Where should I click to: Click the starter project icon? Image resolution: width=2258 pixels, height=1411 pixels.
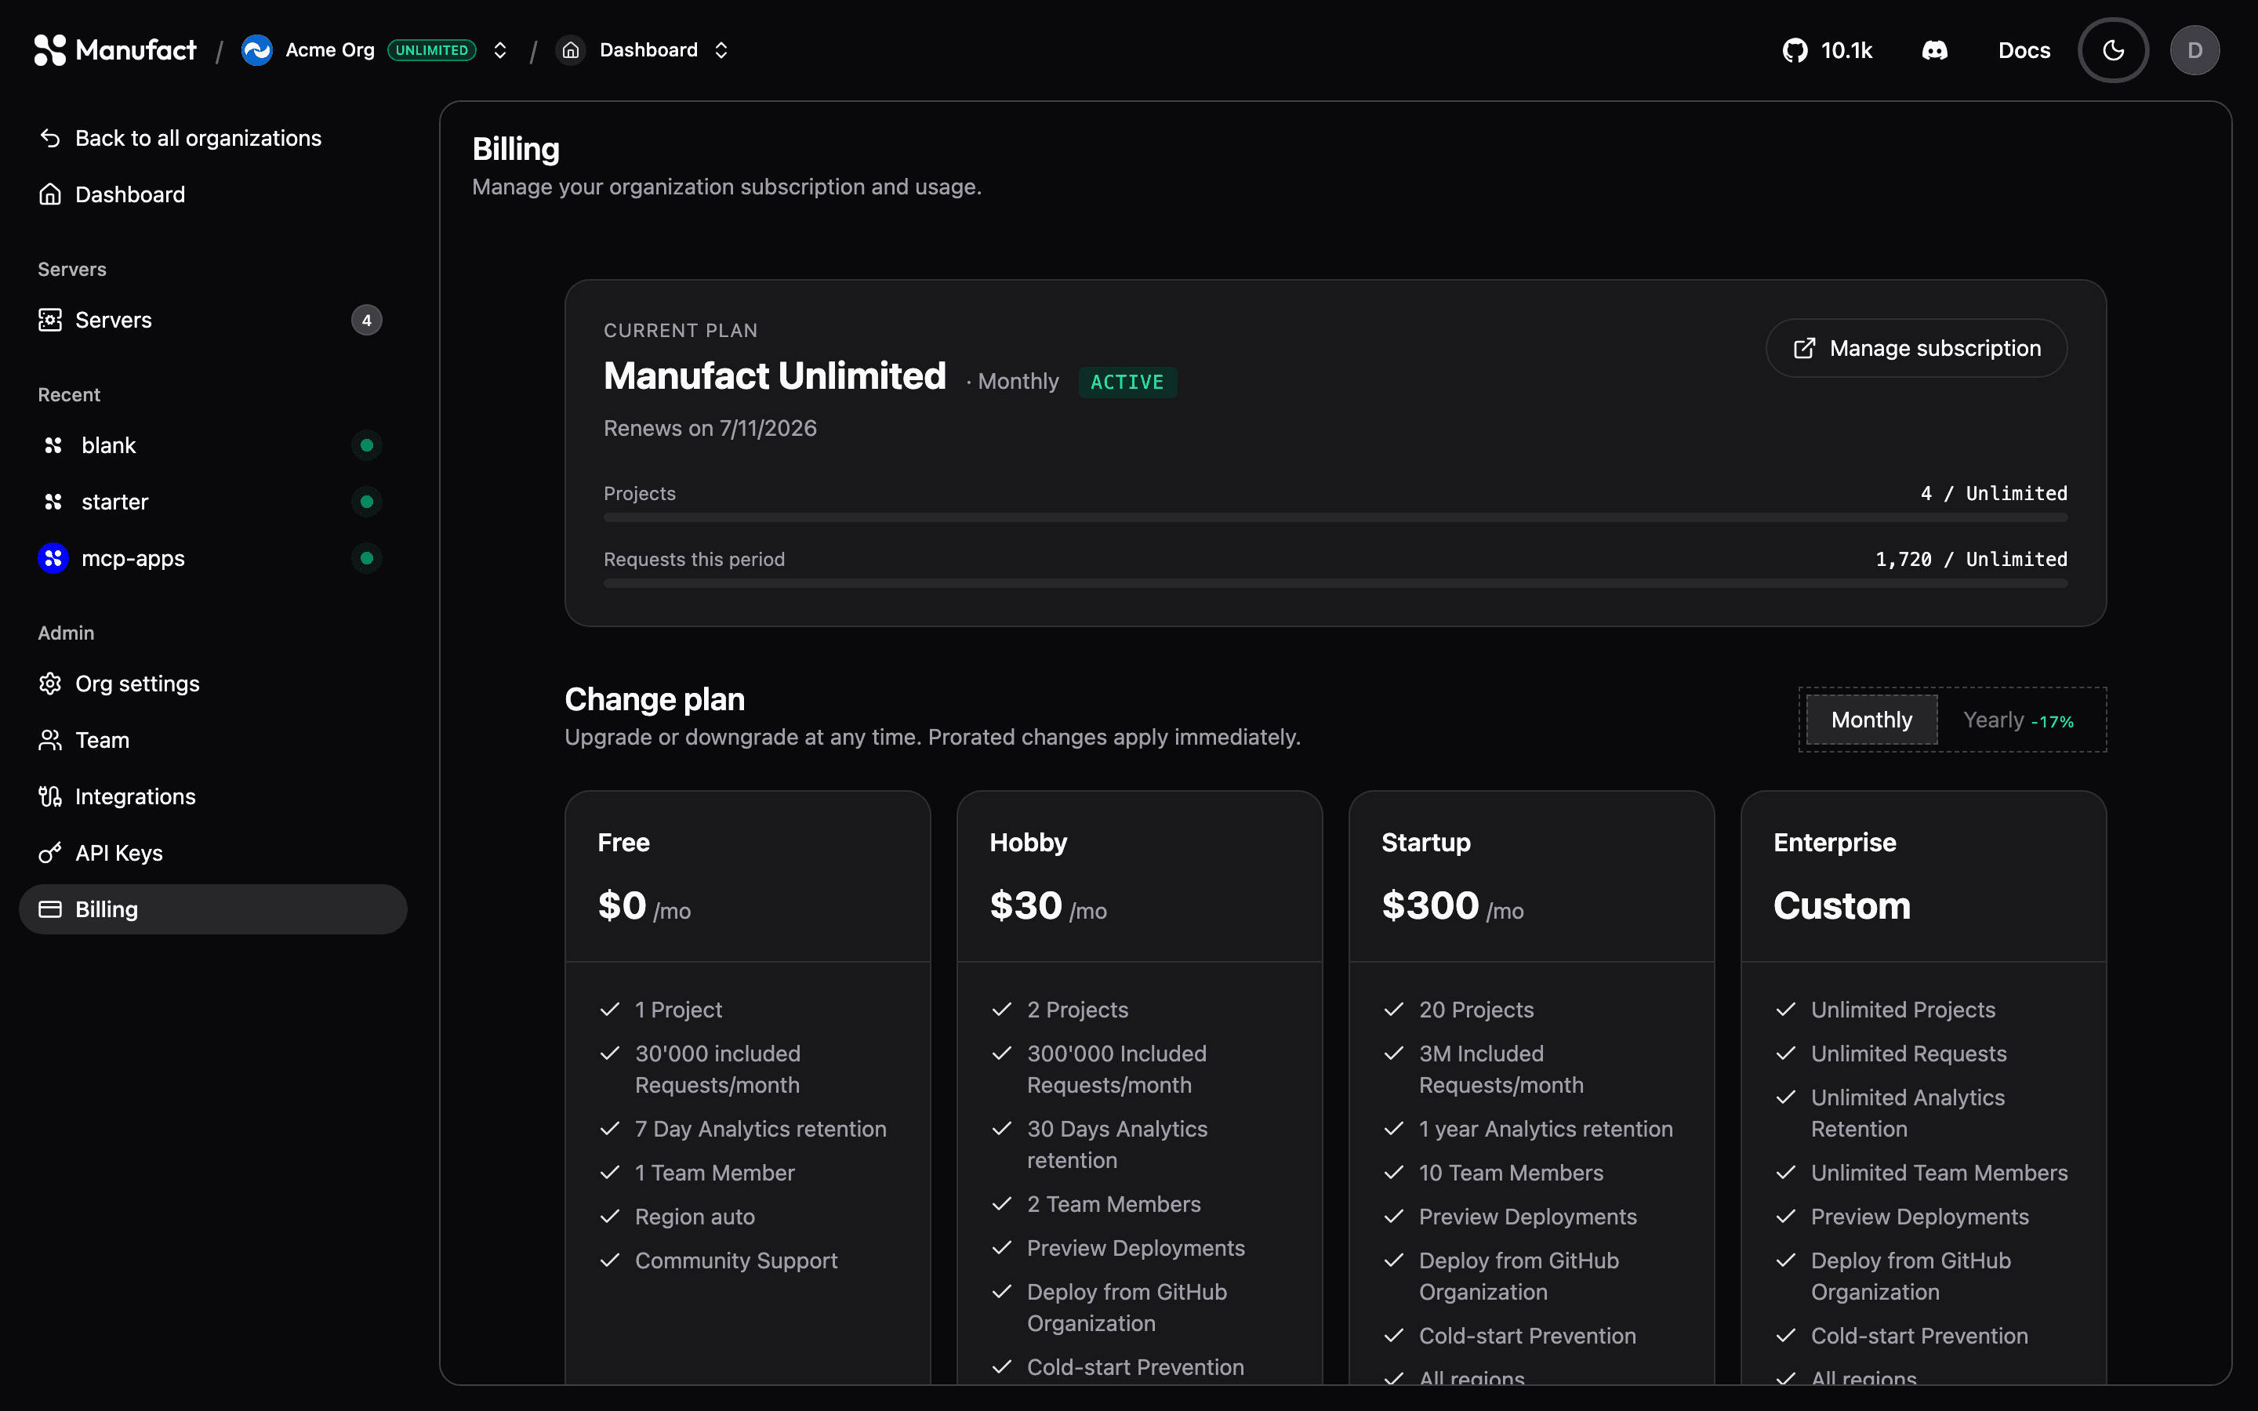53,502
